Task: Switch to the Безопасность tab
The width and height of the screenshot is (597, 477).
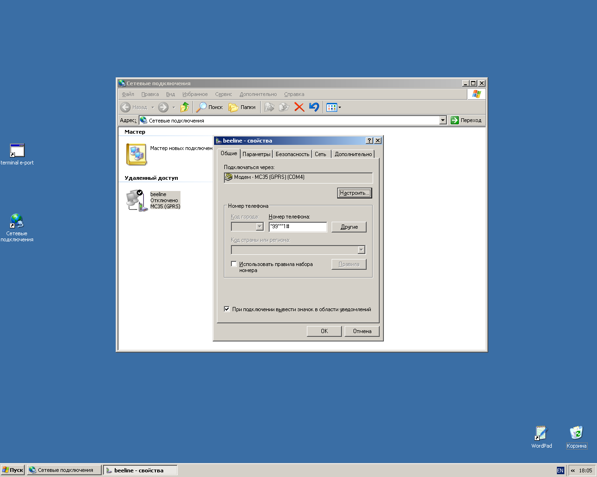Action: 292,154
